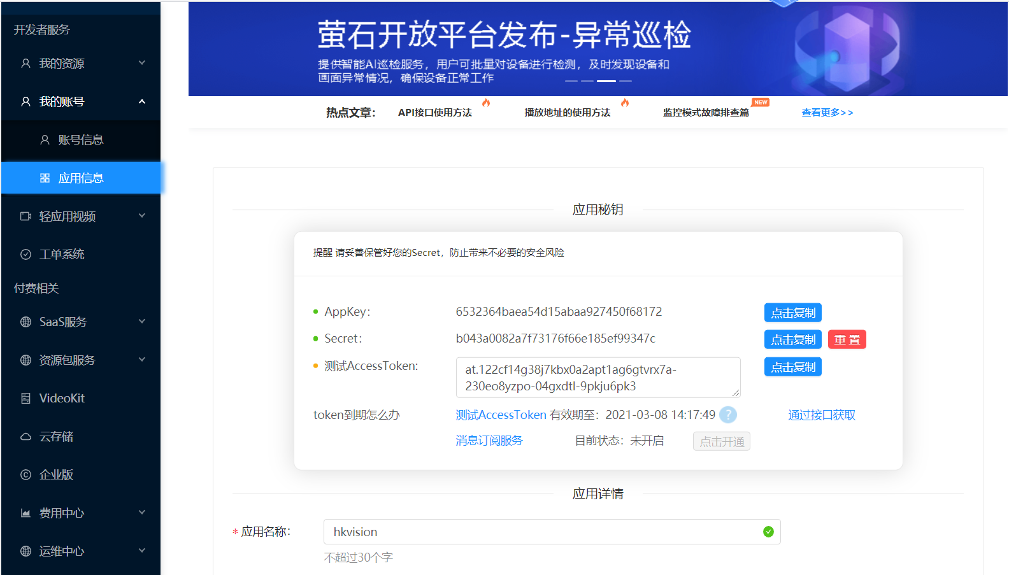Click the 不超过30个字 hint text
This screenshot has height=575, width=1009.
click(359, 558)
